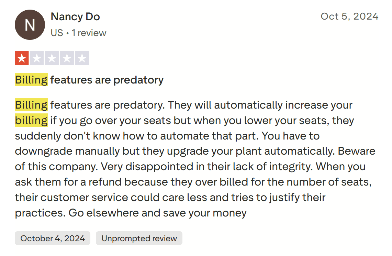Viewport: 392px width, 256px height.
Task: Click highlighted 'Billing' in the title
Action: 31,80
